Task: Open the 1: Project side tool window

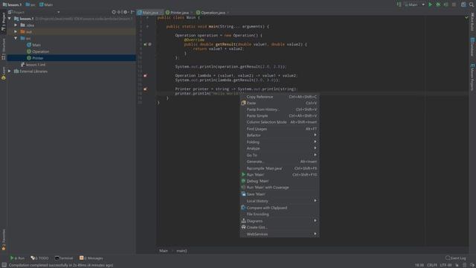Action: (x=4, y=22)
